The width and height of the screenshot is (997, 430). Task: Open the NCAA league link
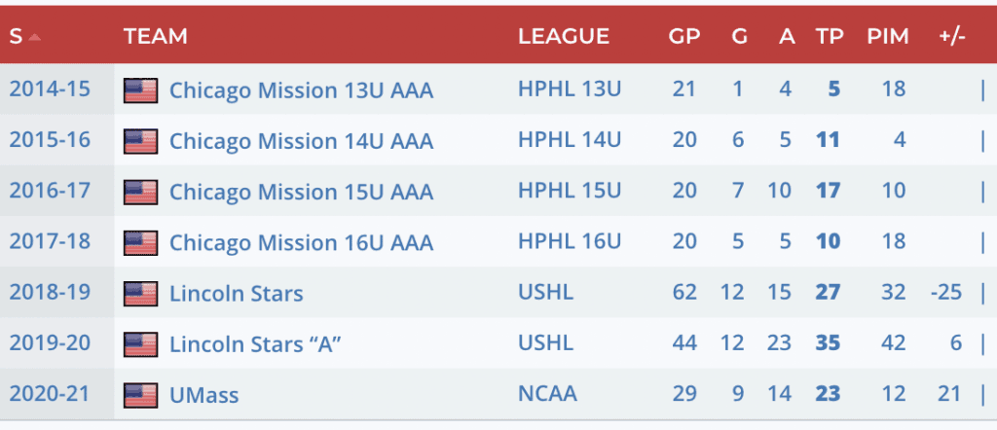pyautogui.click(x=547, y=395)
